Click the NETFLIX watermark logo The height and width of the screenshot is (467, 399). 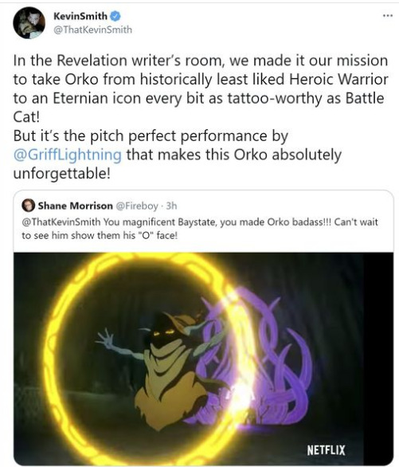(326, 450)
